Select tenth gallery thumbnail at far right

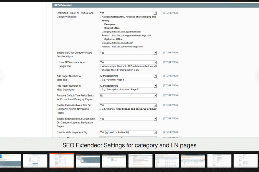[246, 161]
